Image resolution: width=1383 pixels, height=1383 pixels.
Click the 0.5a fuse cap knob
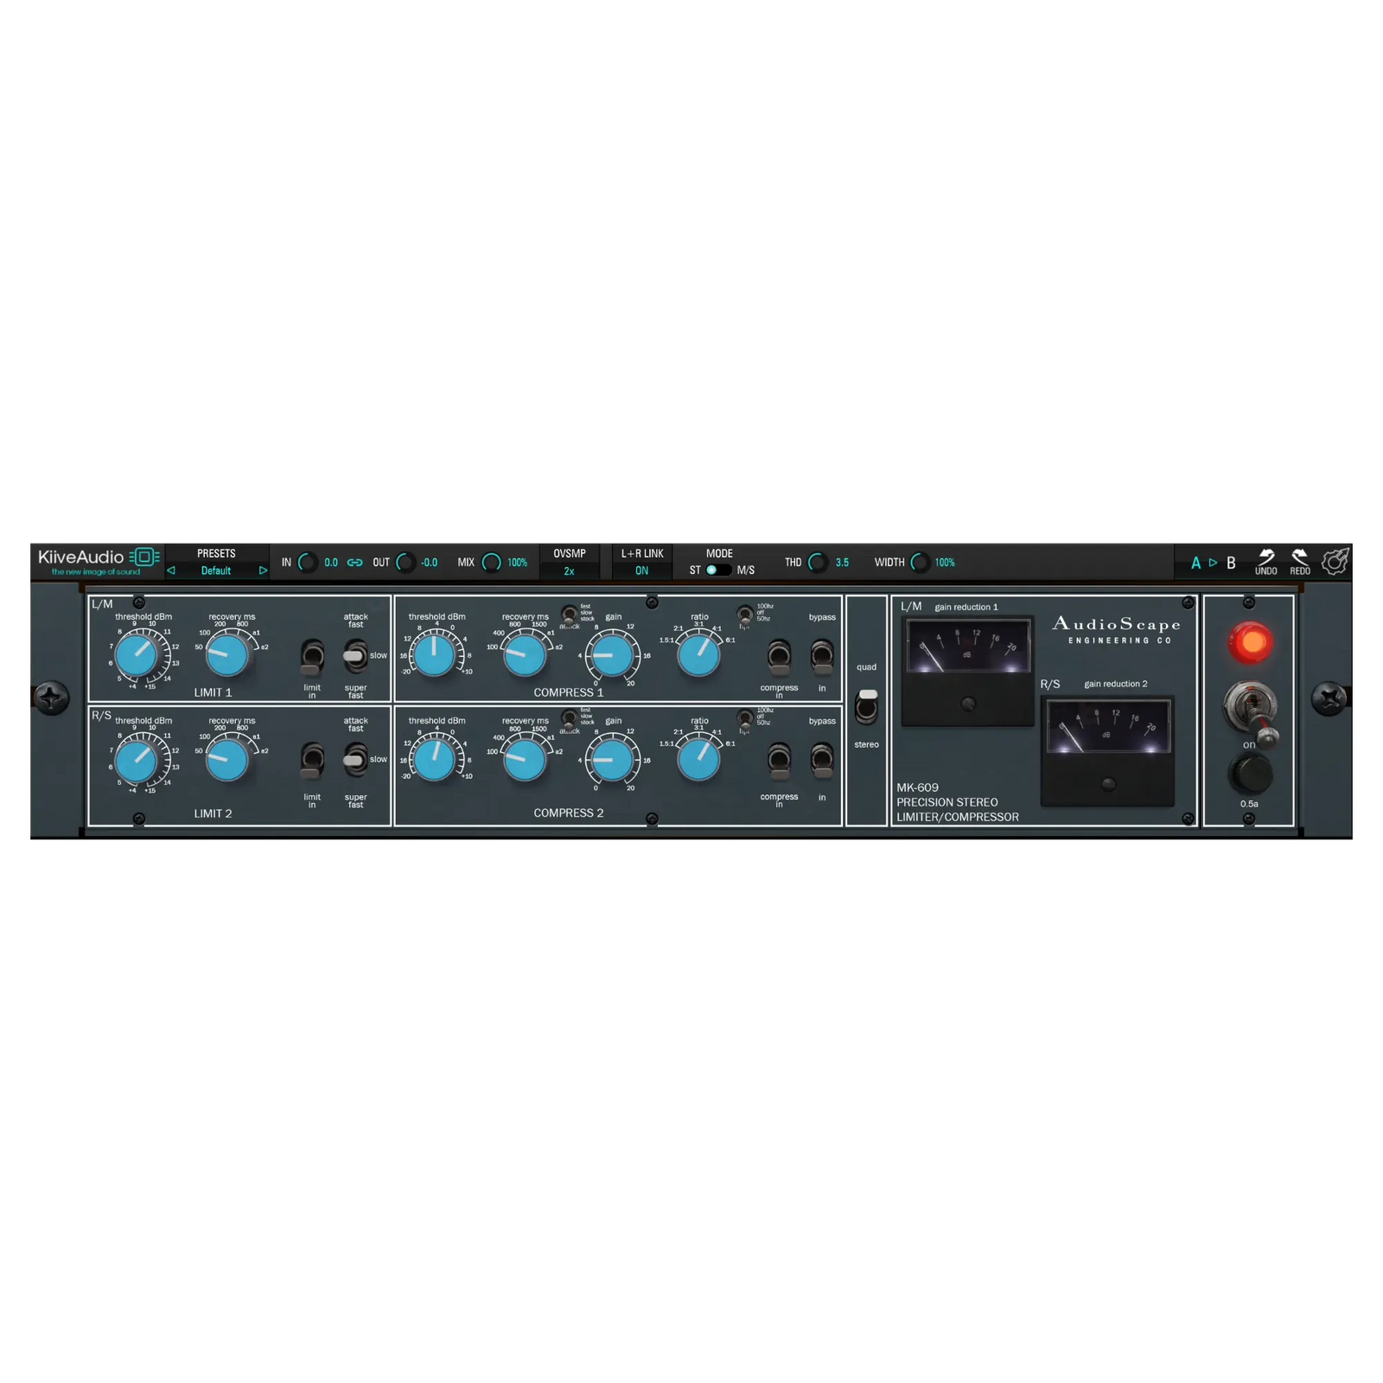click(1250, 774)
